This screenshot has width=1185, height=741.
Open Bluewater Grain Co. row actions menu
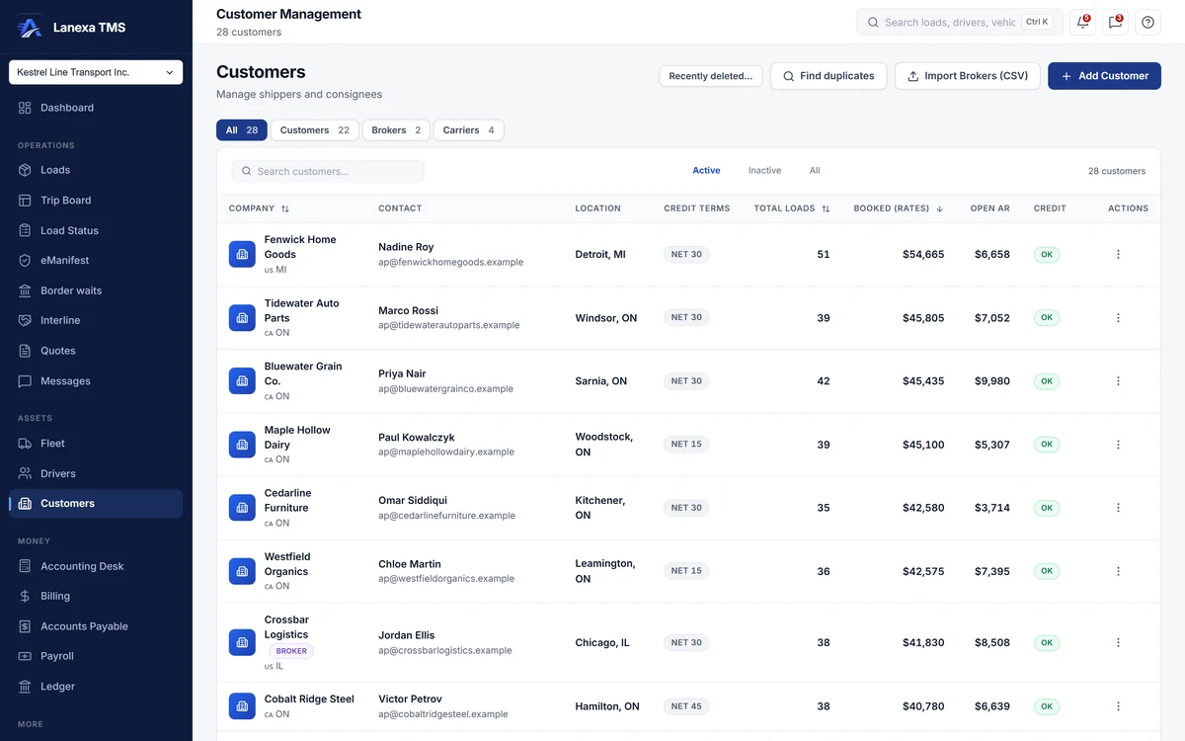[x=1118, y=381]
